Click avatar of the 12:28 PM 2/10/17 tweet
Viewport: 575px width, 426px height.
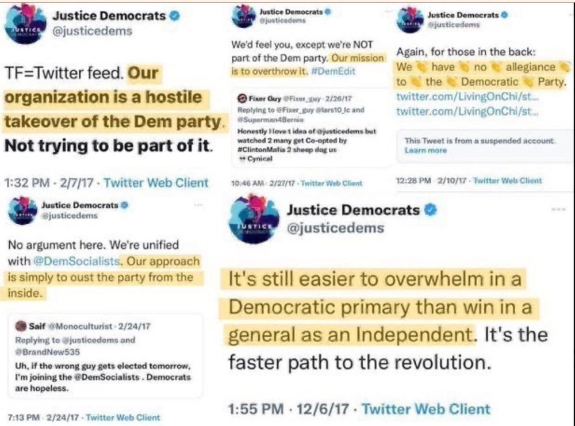[x=409, y=20]
